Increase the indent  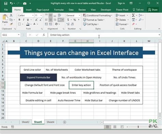click(x=51, y=24)
